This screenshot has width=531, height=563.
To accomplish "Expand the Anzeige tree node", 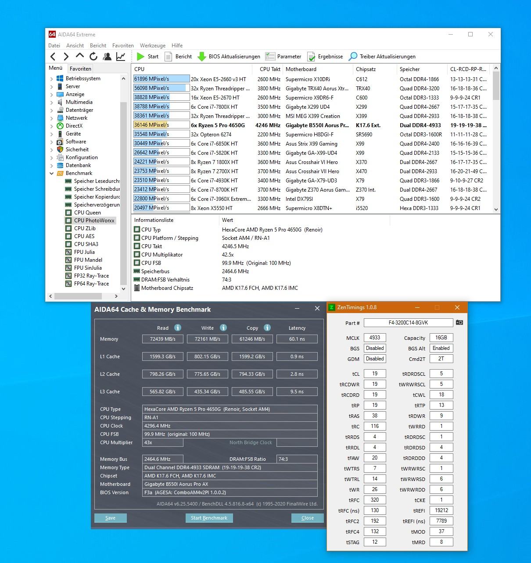I will coord(51,95).
